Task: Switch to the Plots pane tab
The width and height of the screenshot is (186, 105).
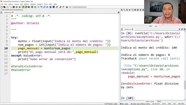Action: [156, 26]
